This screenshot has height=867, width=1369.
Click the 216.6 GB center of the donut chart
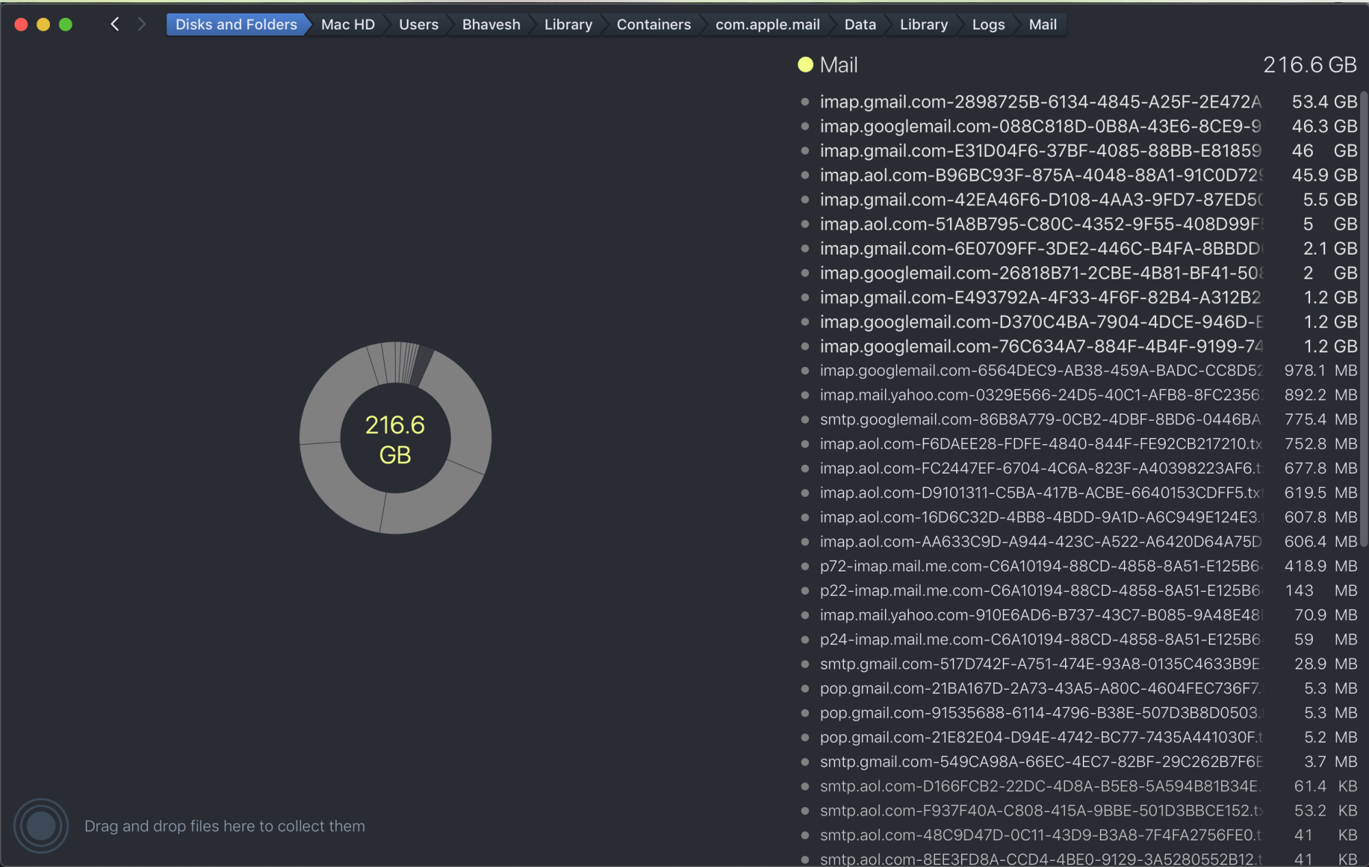395,439
